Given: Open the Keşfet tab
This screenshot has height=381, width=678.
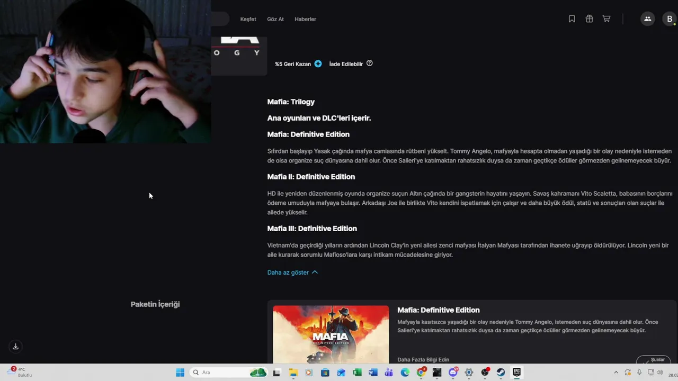Looking at the screenshot, I should click(248, 19).
